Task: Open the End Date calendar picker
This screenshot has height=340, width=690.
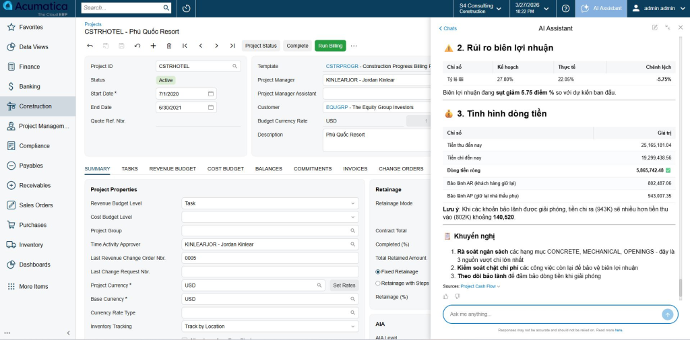Action: pos(211,107)
